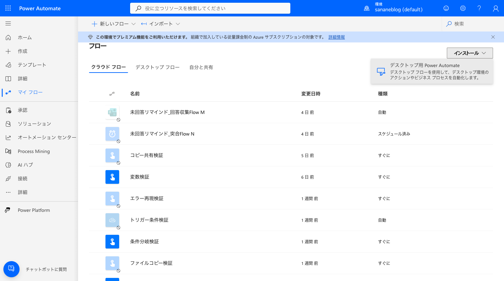Open the settings gear icon
504x281 pixels.
[x=463, y=8]
